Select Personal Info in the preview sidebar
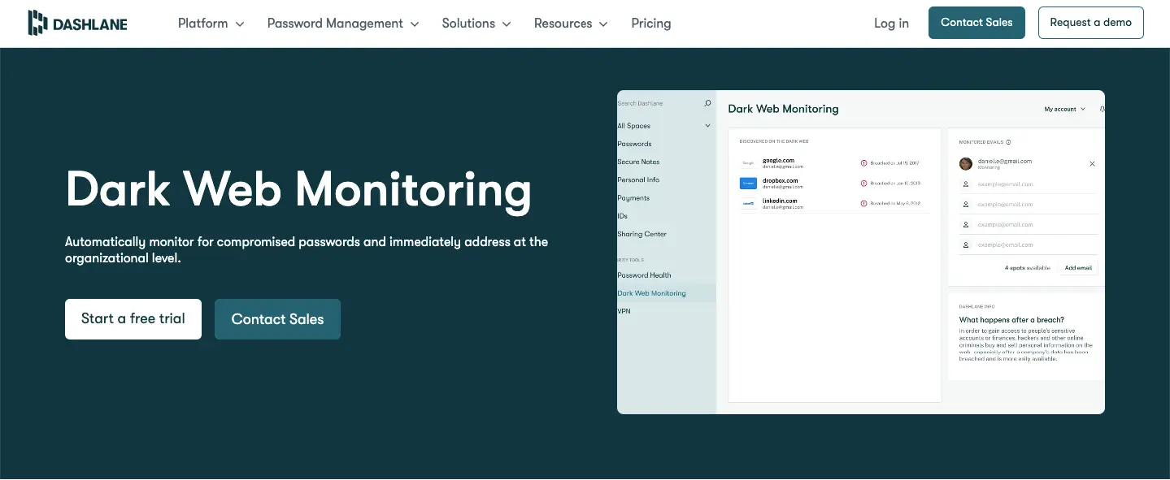 tap(638, 179)
